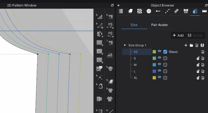The height and width of the screenshot is (113, 208).
Task: Hide the L size grading
Action: click(159, 71)
